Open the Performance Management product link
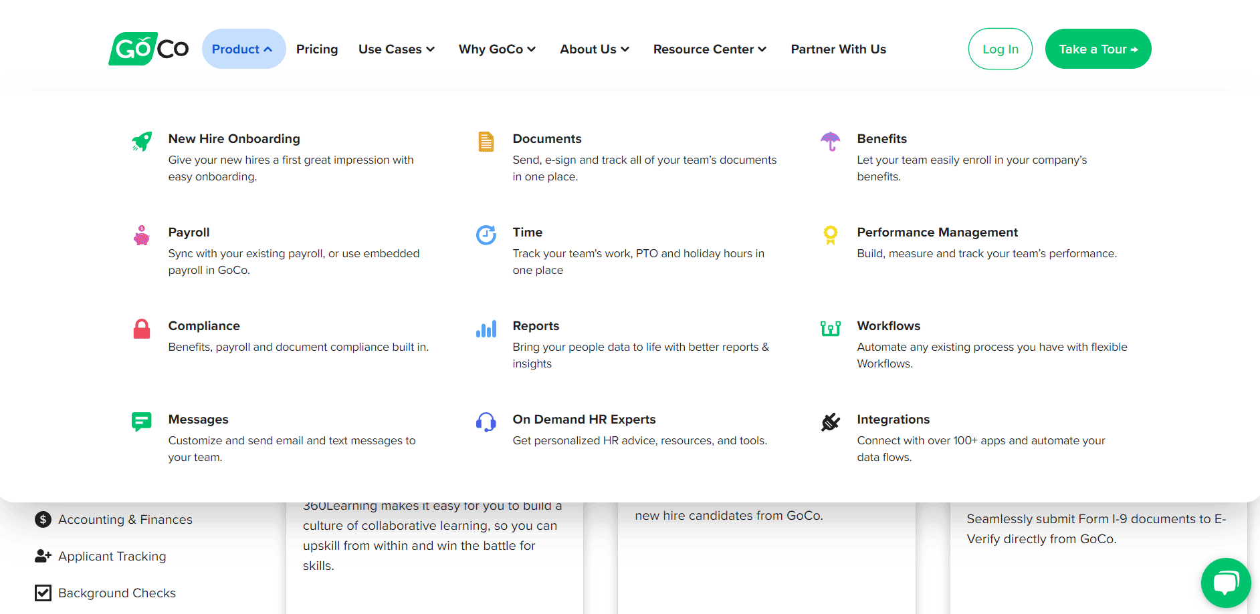 click(938, 232)
